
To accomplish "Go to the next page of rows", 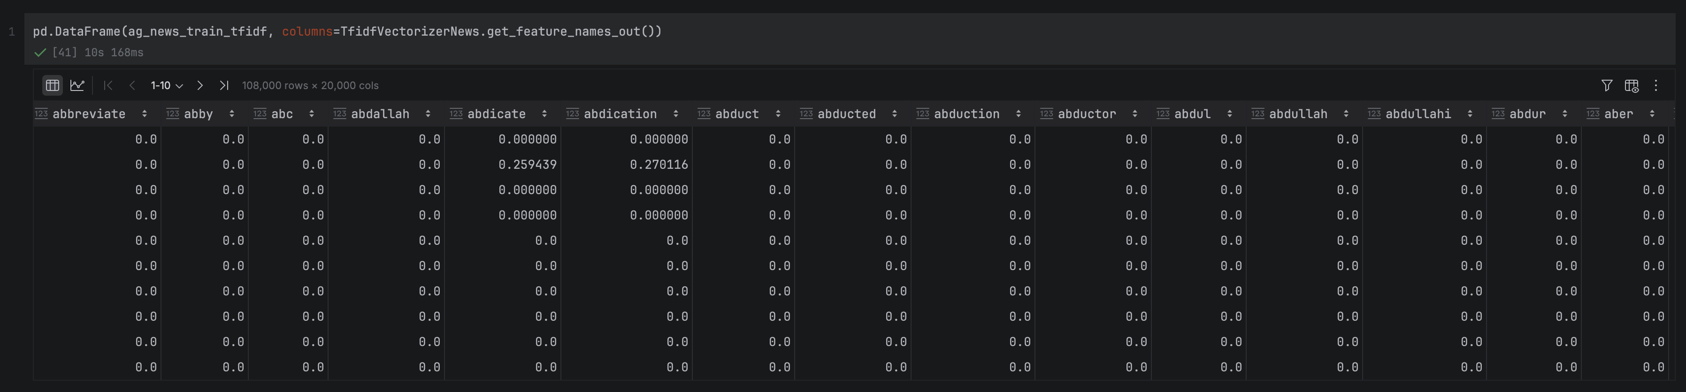I will (200, 85).
